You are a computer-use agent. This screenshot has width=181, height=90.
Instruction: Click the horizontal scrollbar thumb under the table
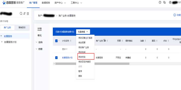pos(92,64)
